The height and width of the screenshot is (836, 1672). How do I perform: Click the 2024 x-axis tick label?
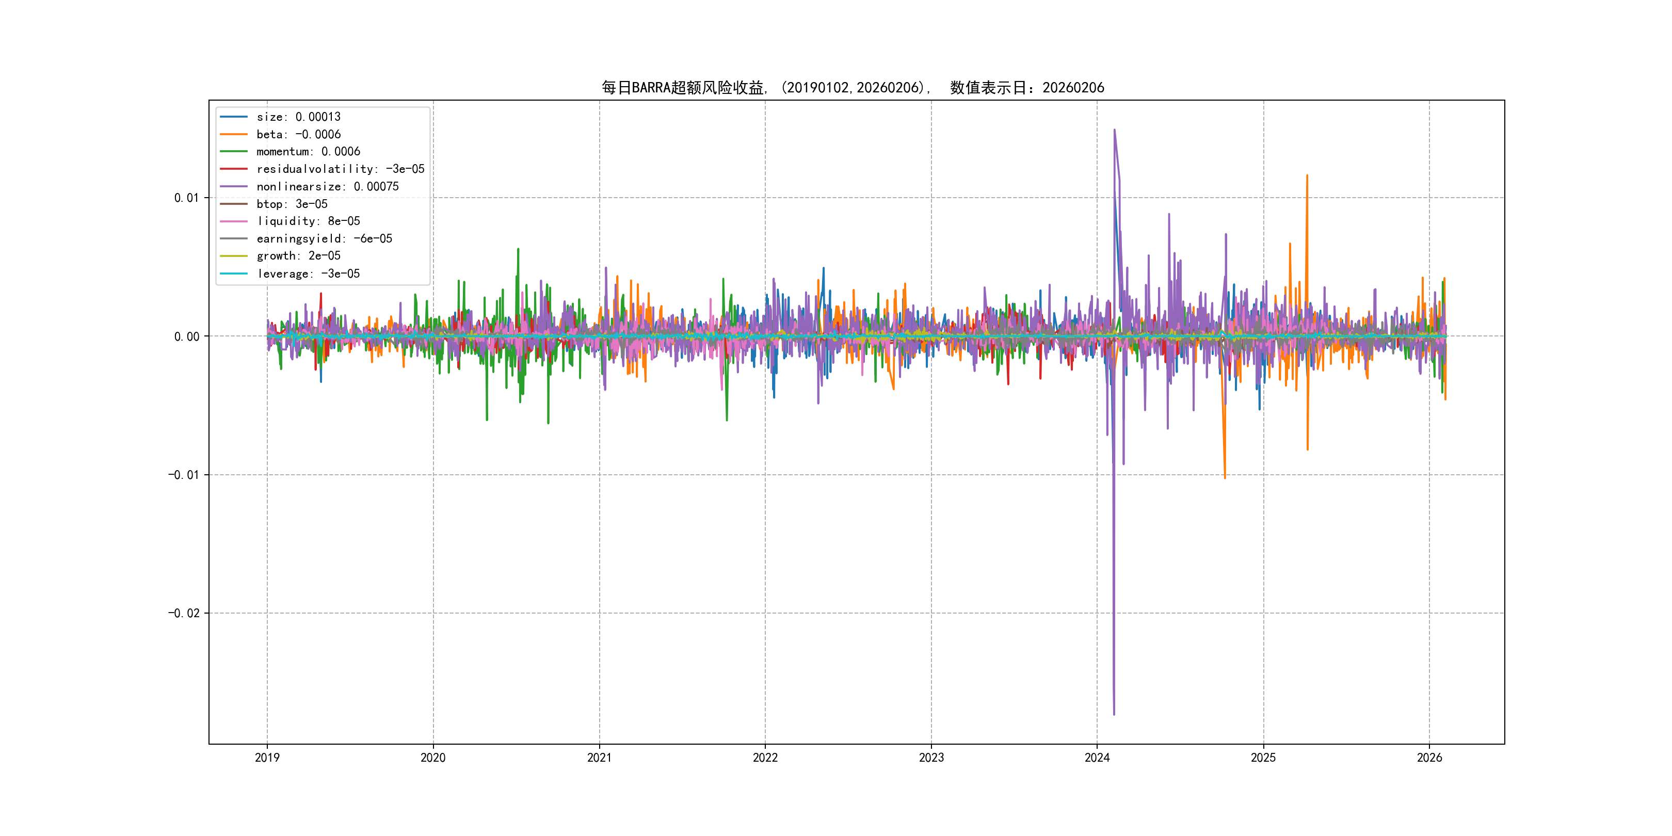1097,758
